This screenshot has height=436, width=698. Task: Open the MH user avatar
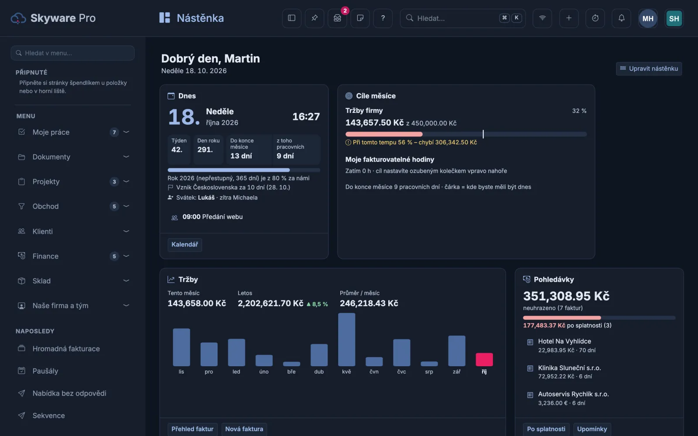click(x=648, y=18)
